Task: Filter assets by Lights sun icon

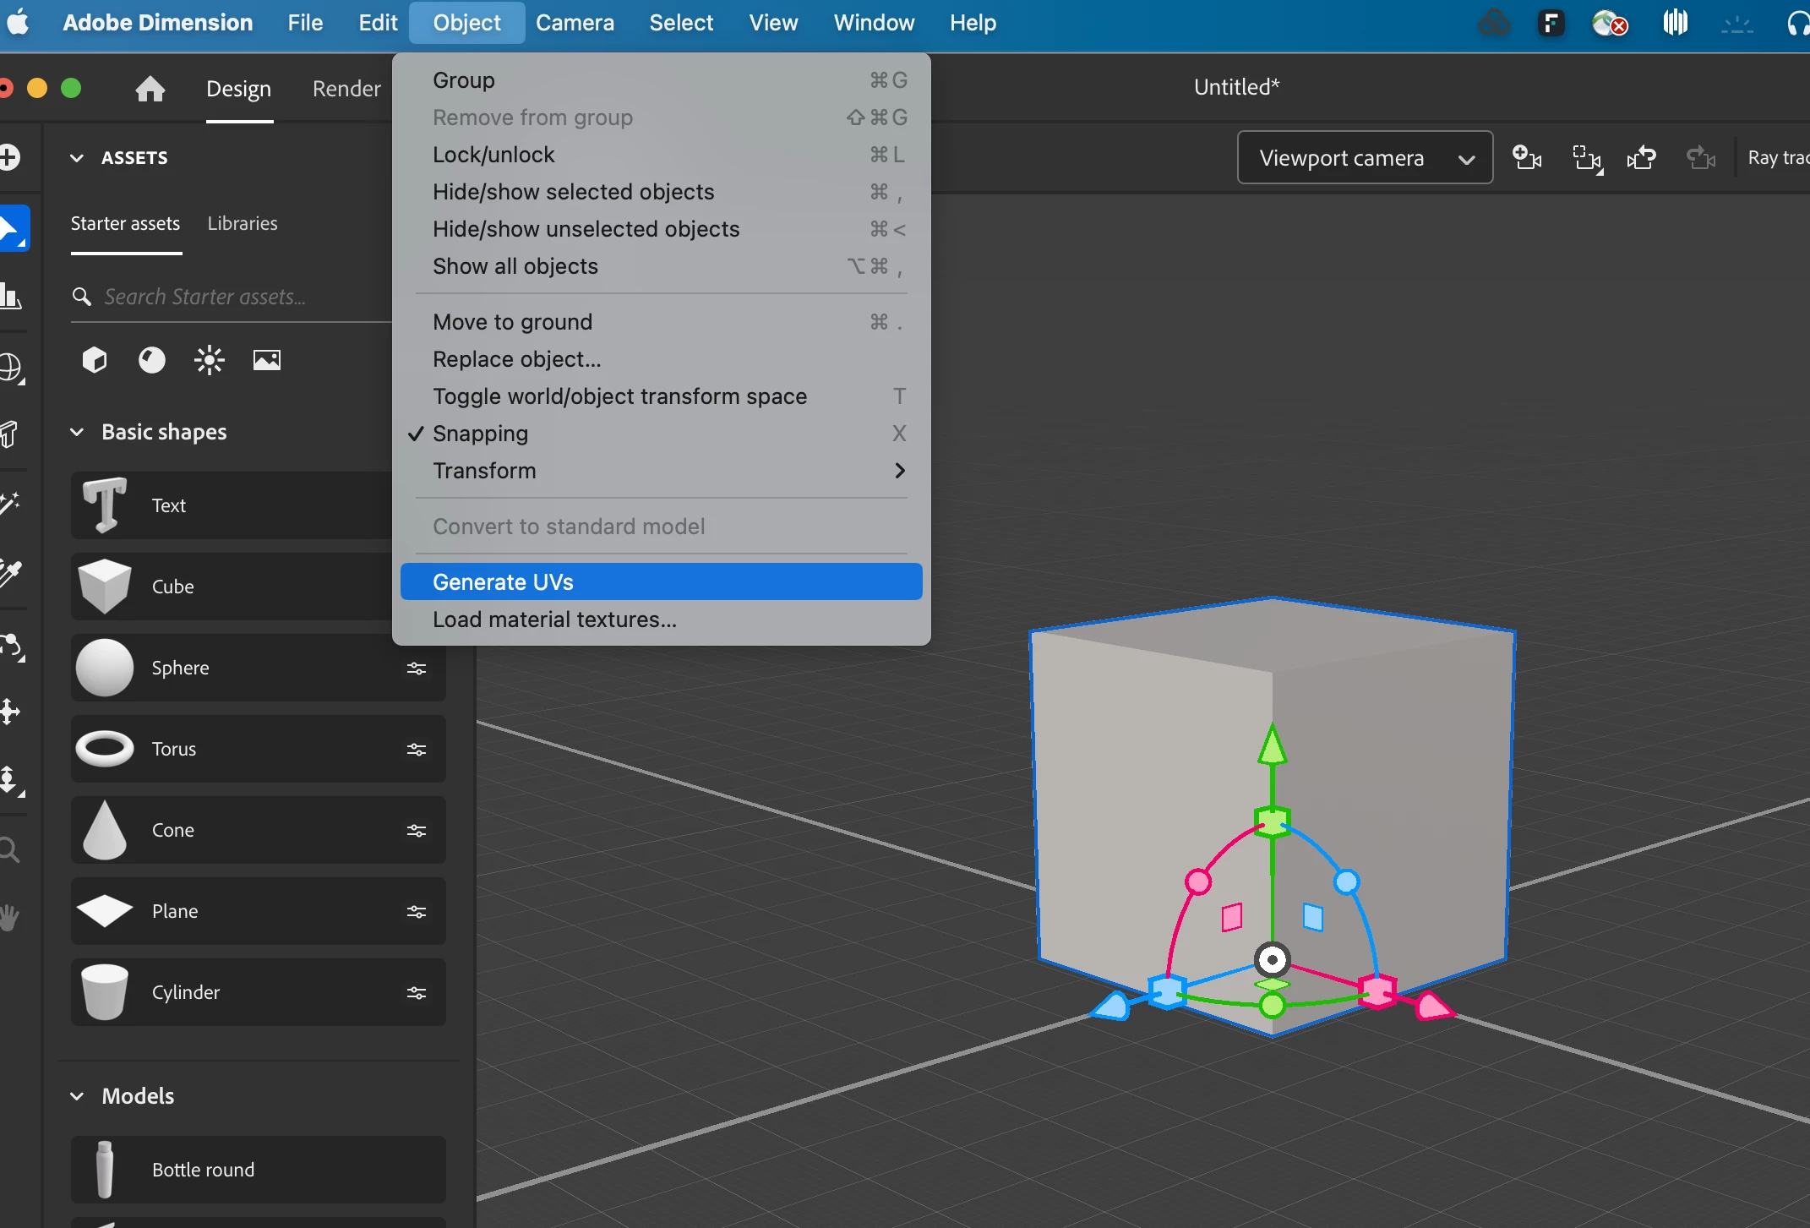Action: pyautogui.click(x=209, y=360)
